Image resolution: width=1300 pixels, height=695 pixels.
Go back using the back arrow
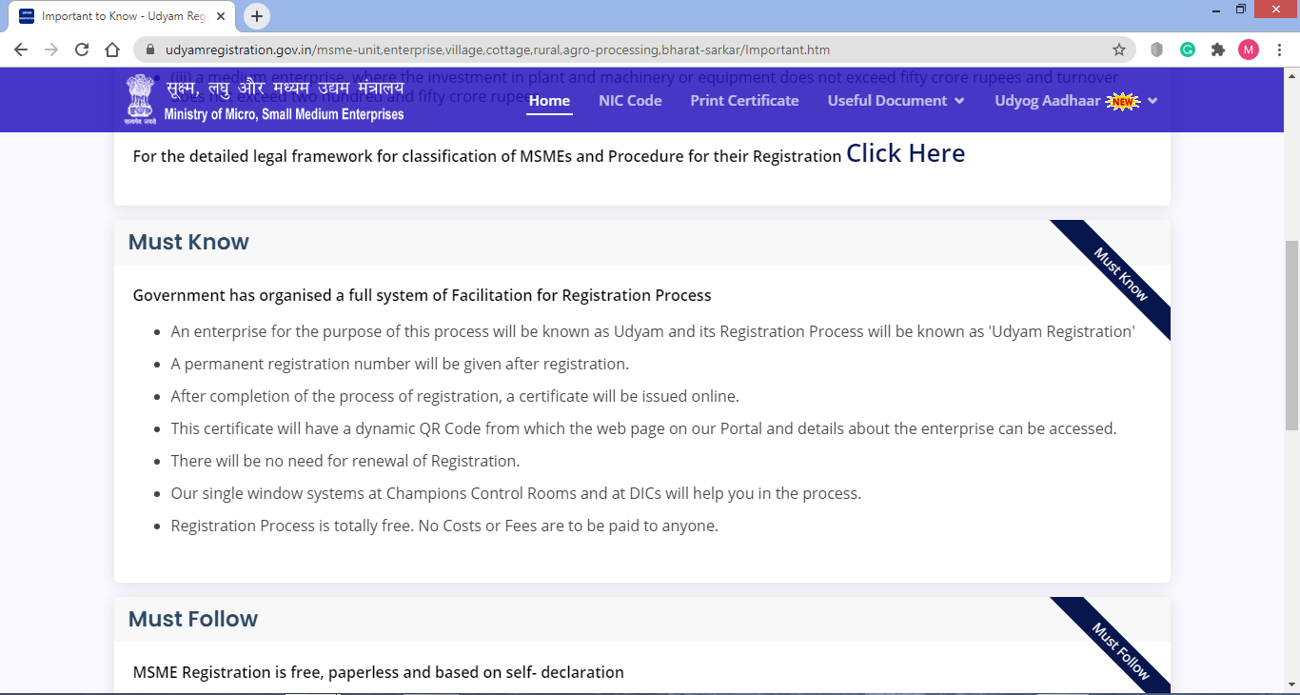click(20, 49)
